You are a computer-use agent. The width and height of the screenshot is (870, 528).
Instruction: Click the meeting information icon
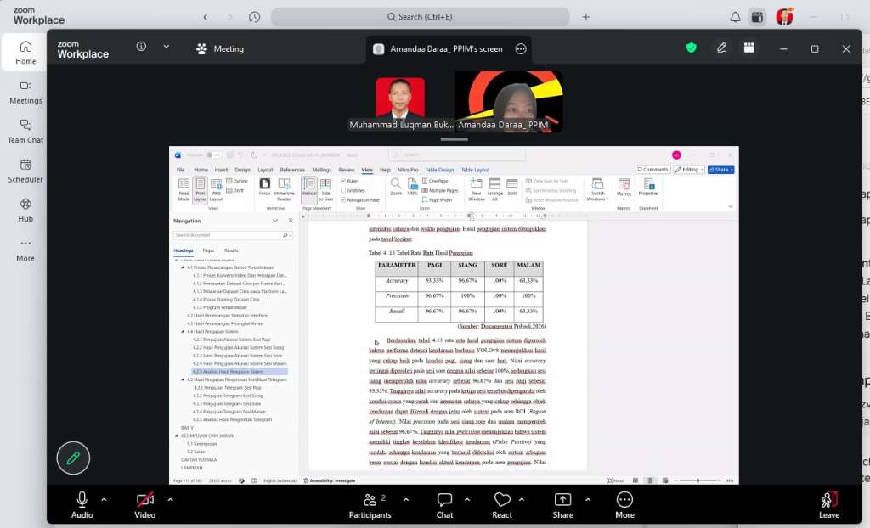pos(142,47)
